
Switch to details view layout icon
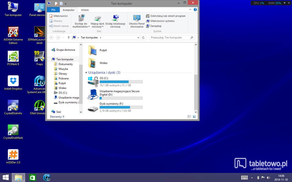point(189,116)
